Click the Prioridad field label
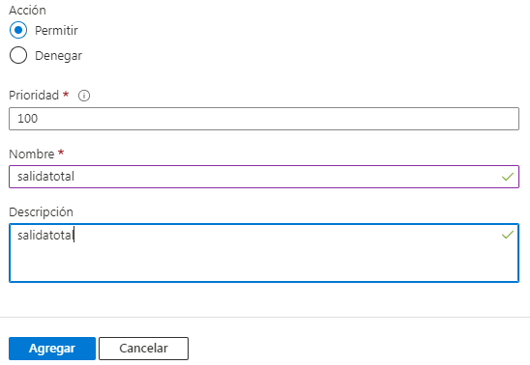 pos(34,96)
